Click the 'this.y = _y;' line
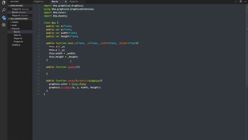This screenshot has width=248, height=140. [x=57, y=50]
